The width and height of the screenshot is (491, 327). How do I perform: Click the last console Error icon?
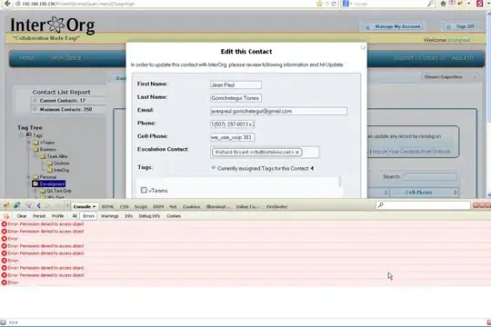click(4, 282)
